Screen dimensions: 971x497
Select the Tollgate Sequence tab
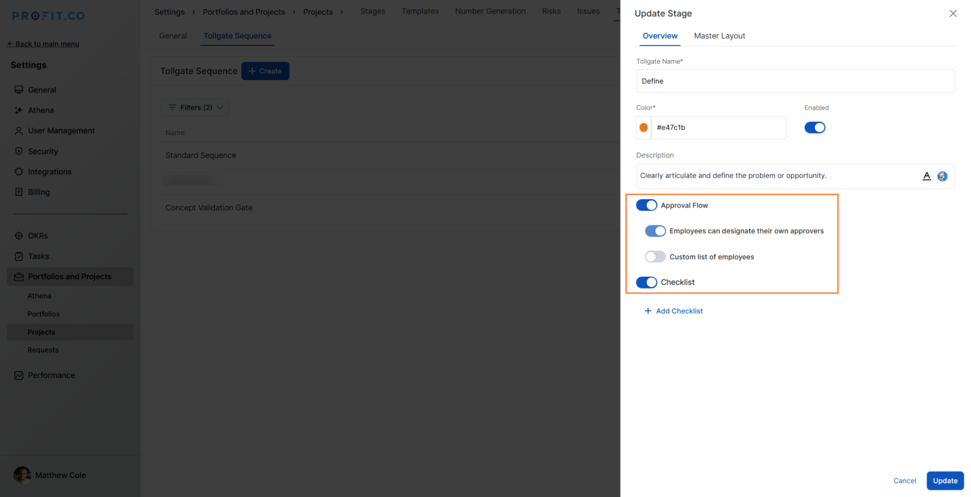pyautogui.click(x=237, y=36)
